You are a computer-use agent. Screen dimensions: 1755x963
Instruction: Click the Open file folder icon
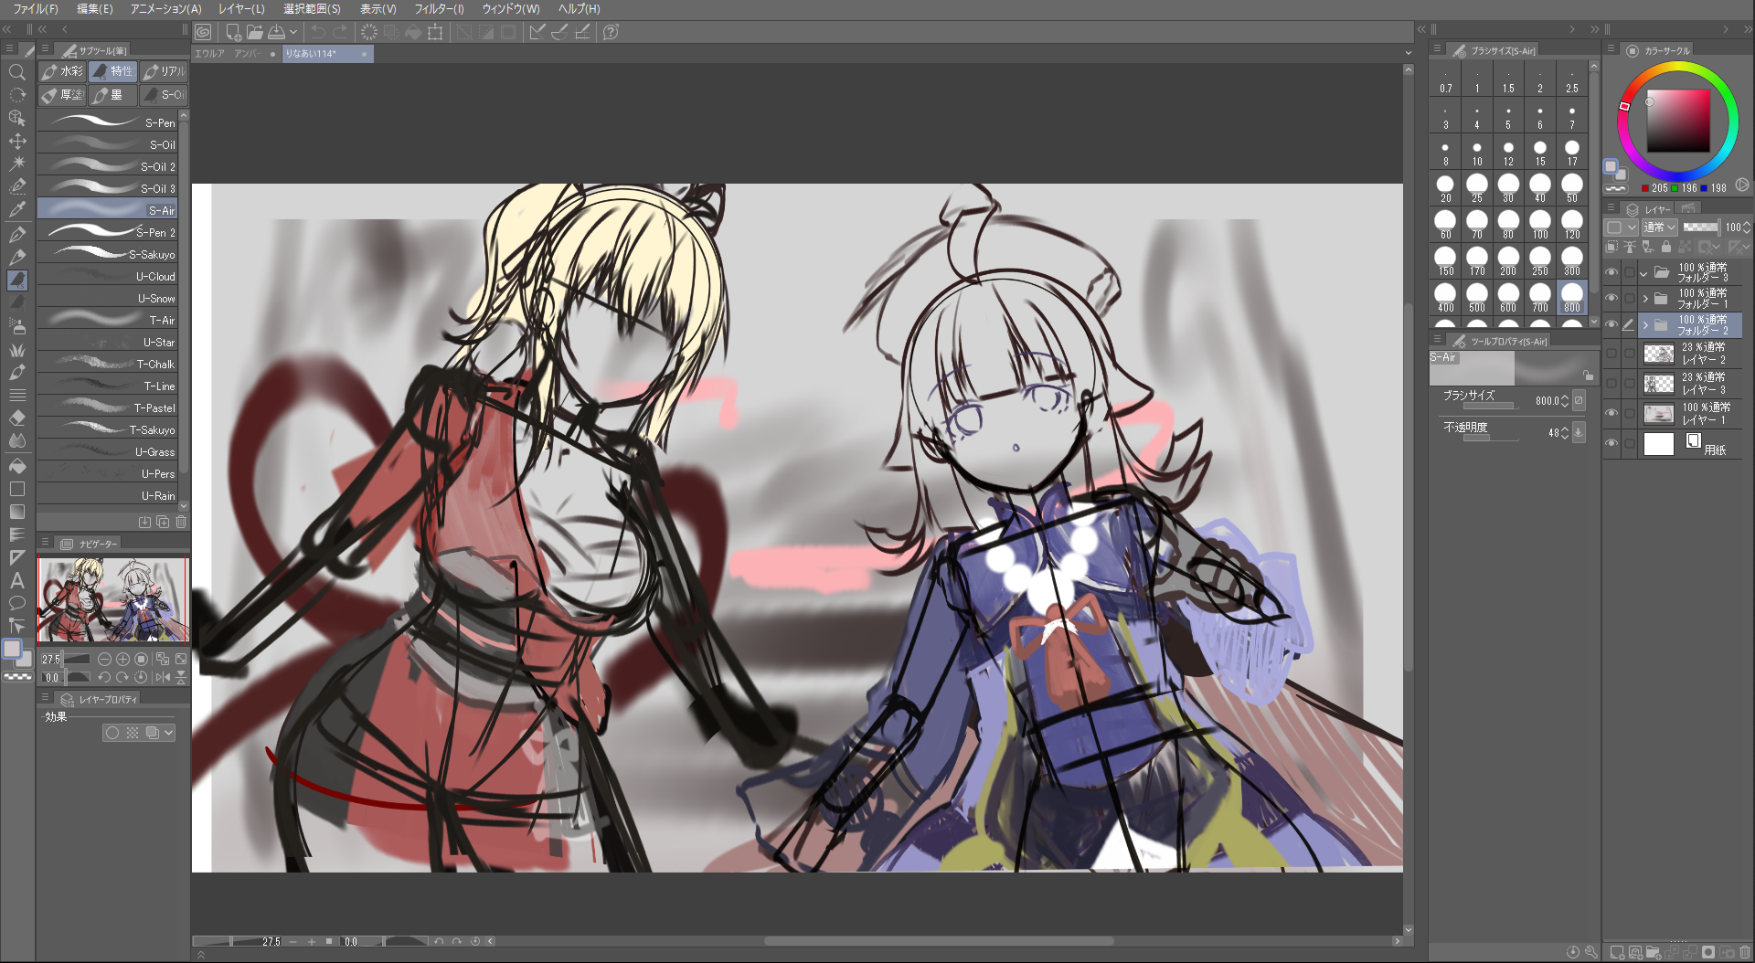[255, 32]
